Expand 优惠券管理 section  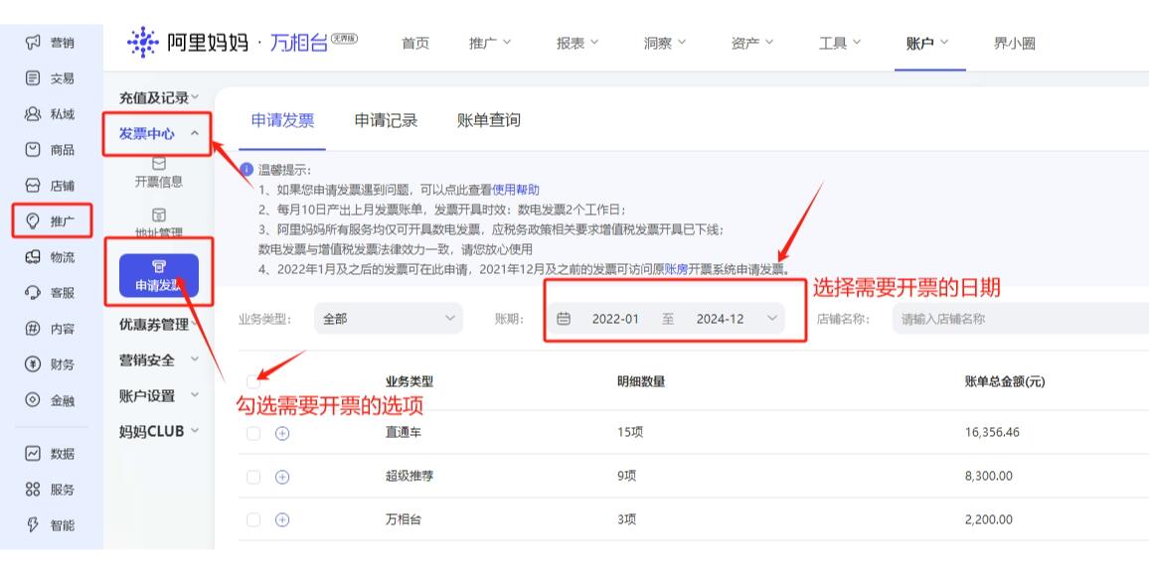[x=158, y=325]
